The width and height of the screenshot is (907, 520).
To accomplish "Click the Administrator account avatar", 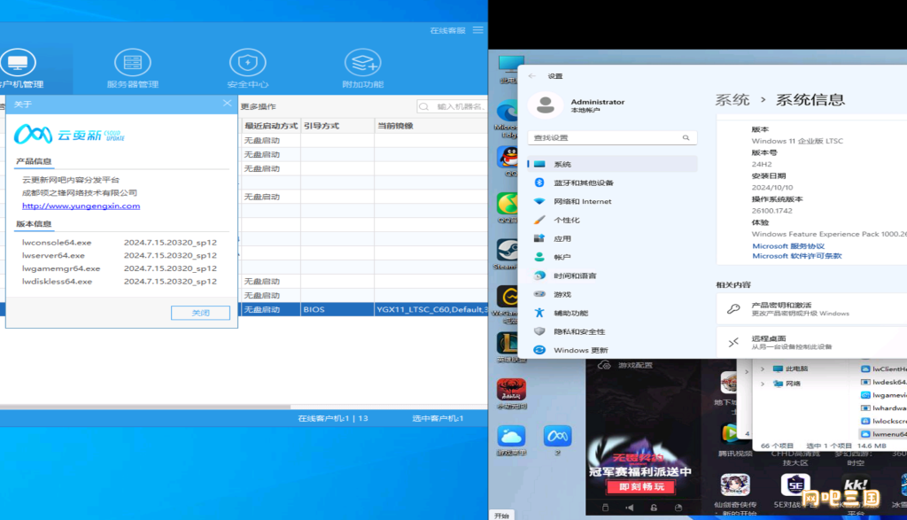I will coord(545,105).
